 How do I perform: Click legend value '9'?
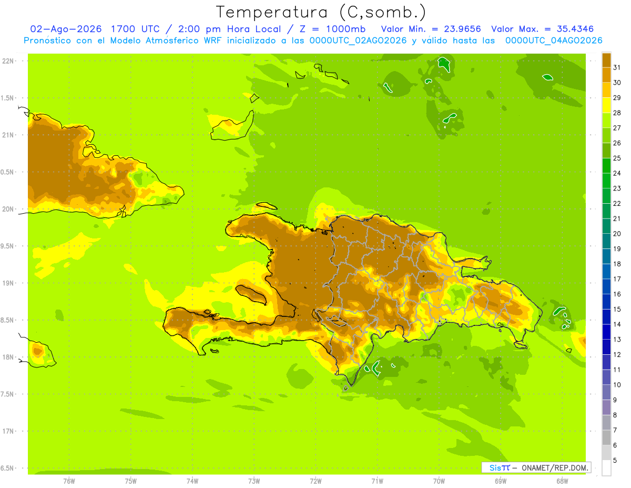pos(615,400)
